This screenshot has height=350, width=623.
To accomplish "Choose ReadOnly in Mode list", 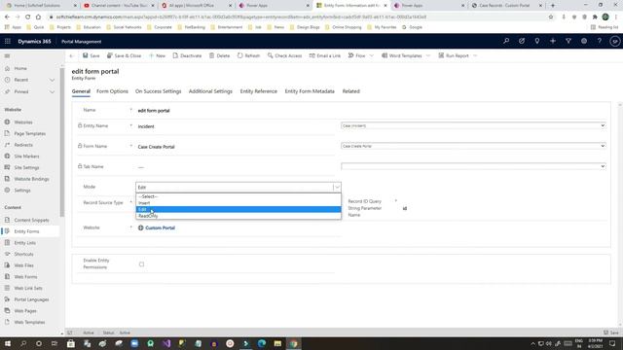I will click(x=238, y=216).
